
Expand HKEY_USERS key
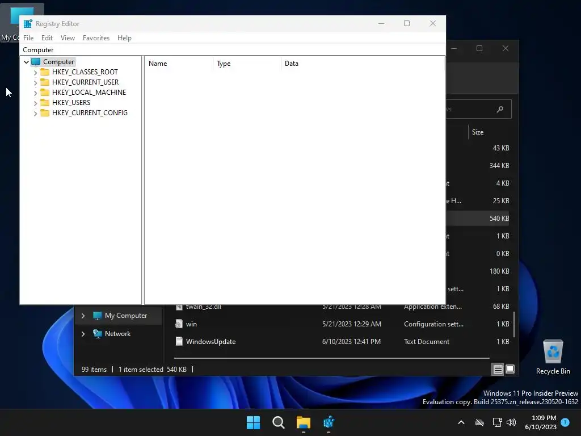(x=36, y=103)
